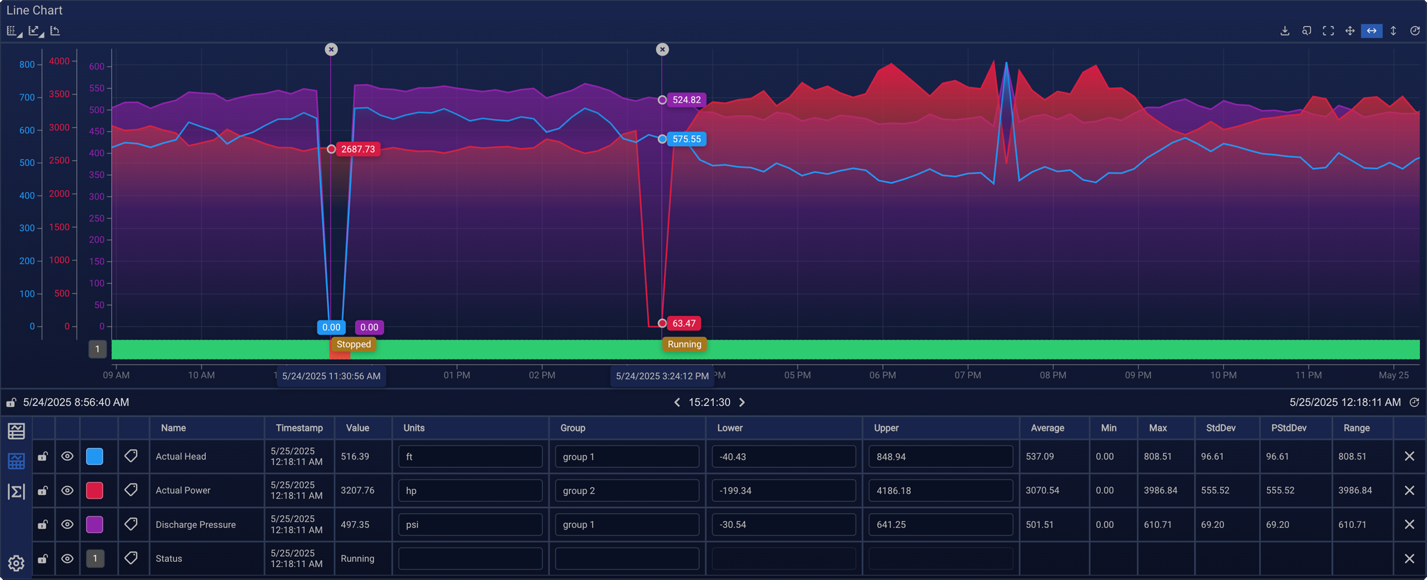Edit the Actual Power group 2 field
Viewport: 1427px width, 580px height.
pyautogui.click(x=627, y=491)
